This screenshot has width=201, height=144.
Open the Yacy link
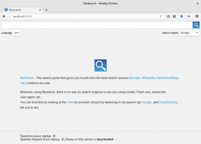point(23,83)
